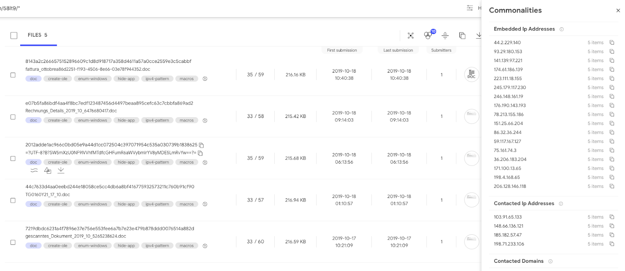Open file hash 8143a2c2666575152896609c link

pos(108,61)
